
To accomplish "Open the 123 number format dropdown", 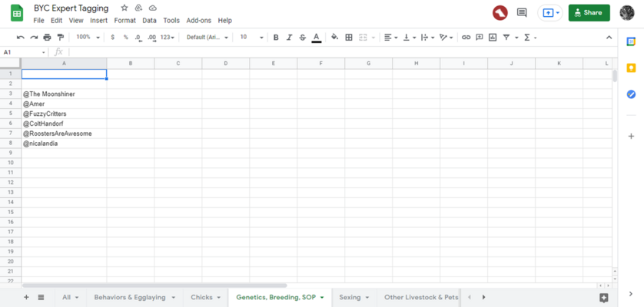I will tap(168, 38).
